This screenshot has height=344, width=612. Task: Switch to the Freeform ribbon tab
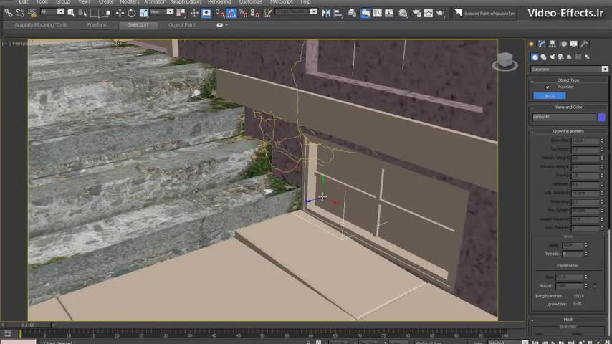pyautogui.click(x=97, y=25)
